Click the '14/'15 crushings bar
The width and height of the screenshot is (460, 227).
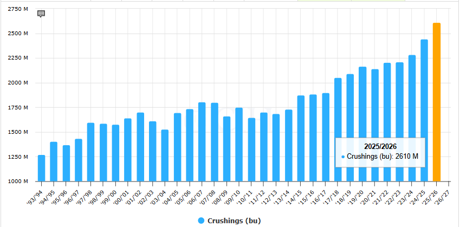[301, 139]
